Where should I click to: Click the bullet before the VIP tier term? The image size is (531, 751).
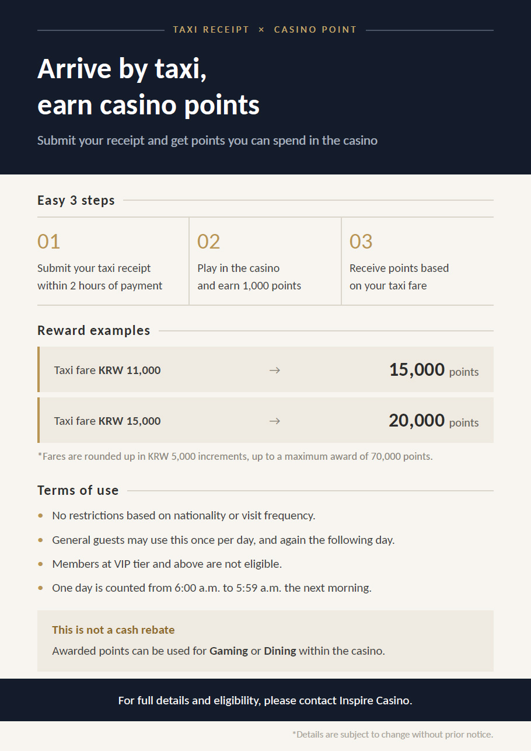[40, 564]
